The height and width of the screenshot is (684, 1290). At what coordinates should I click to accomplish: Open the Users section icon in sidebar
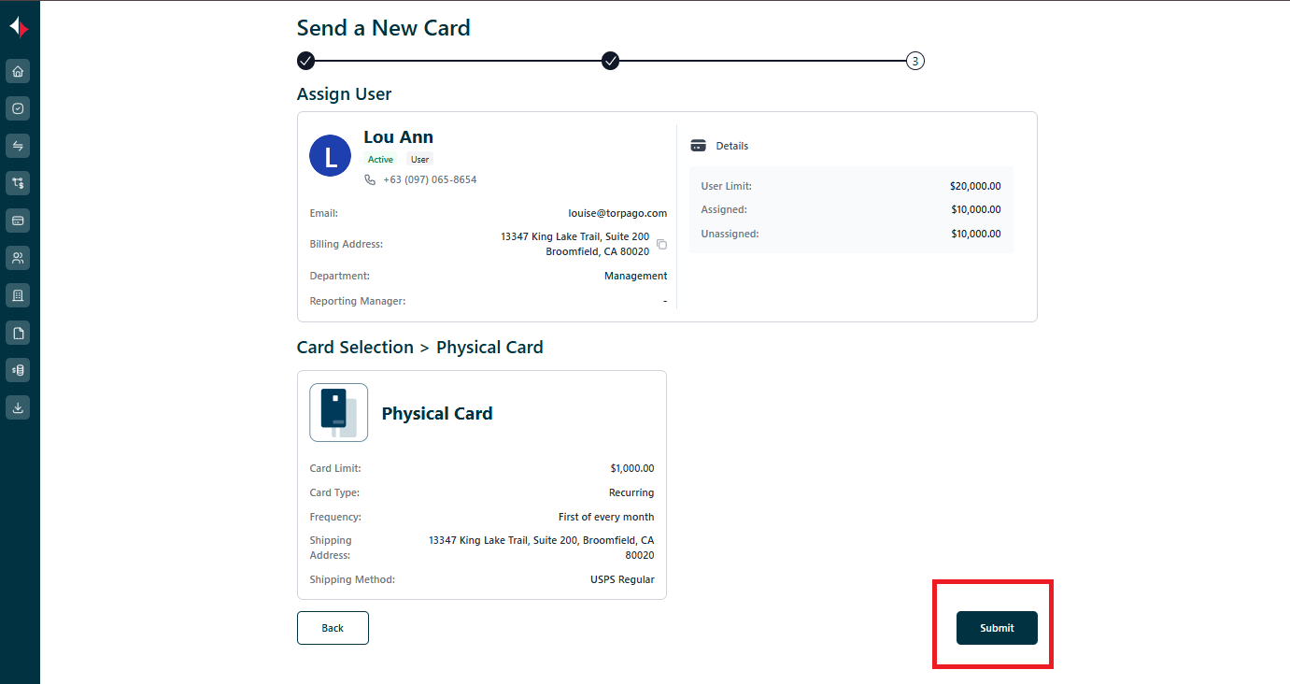pyautogui.click(x=18, y=258)
